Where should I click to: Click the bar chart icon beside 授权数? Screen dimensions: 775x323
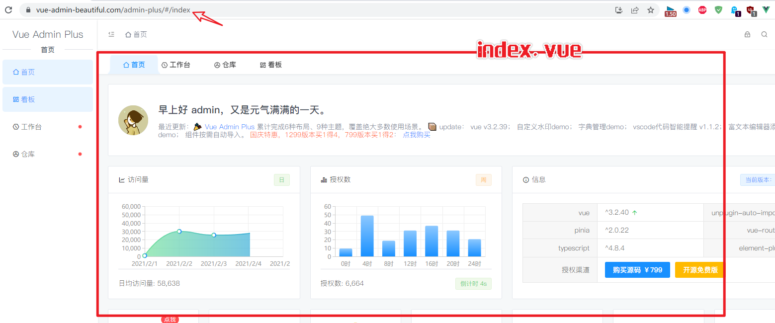pyautogui.click(x=324, y=180)
